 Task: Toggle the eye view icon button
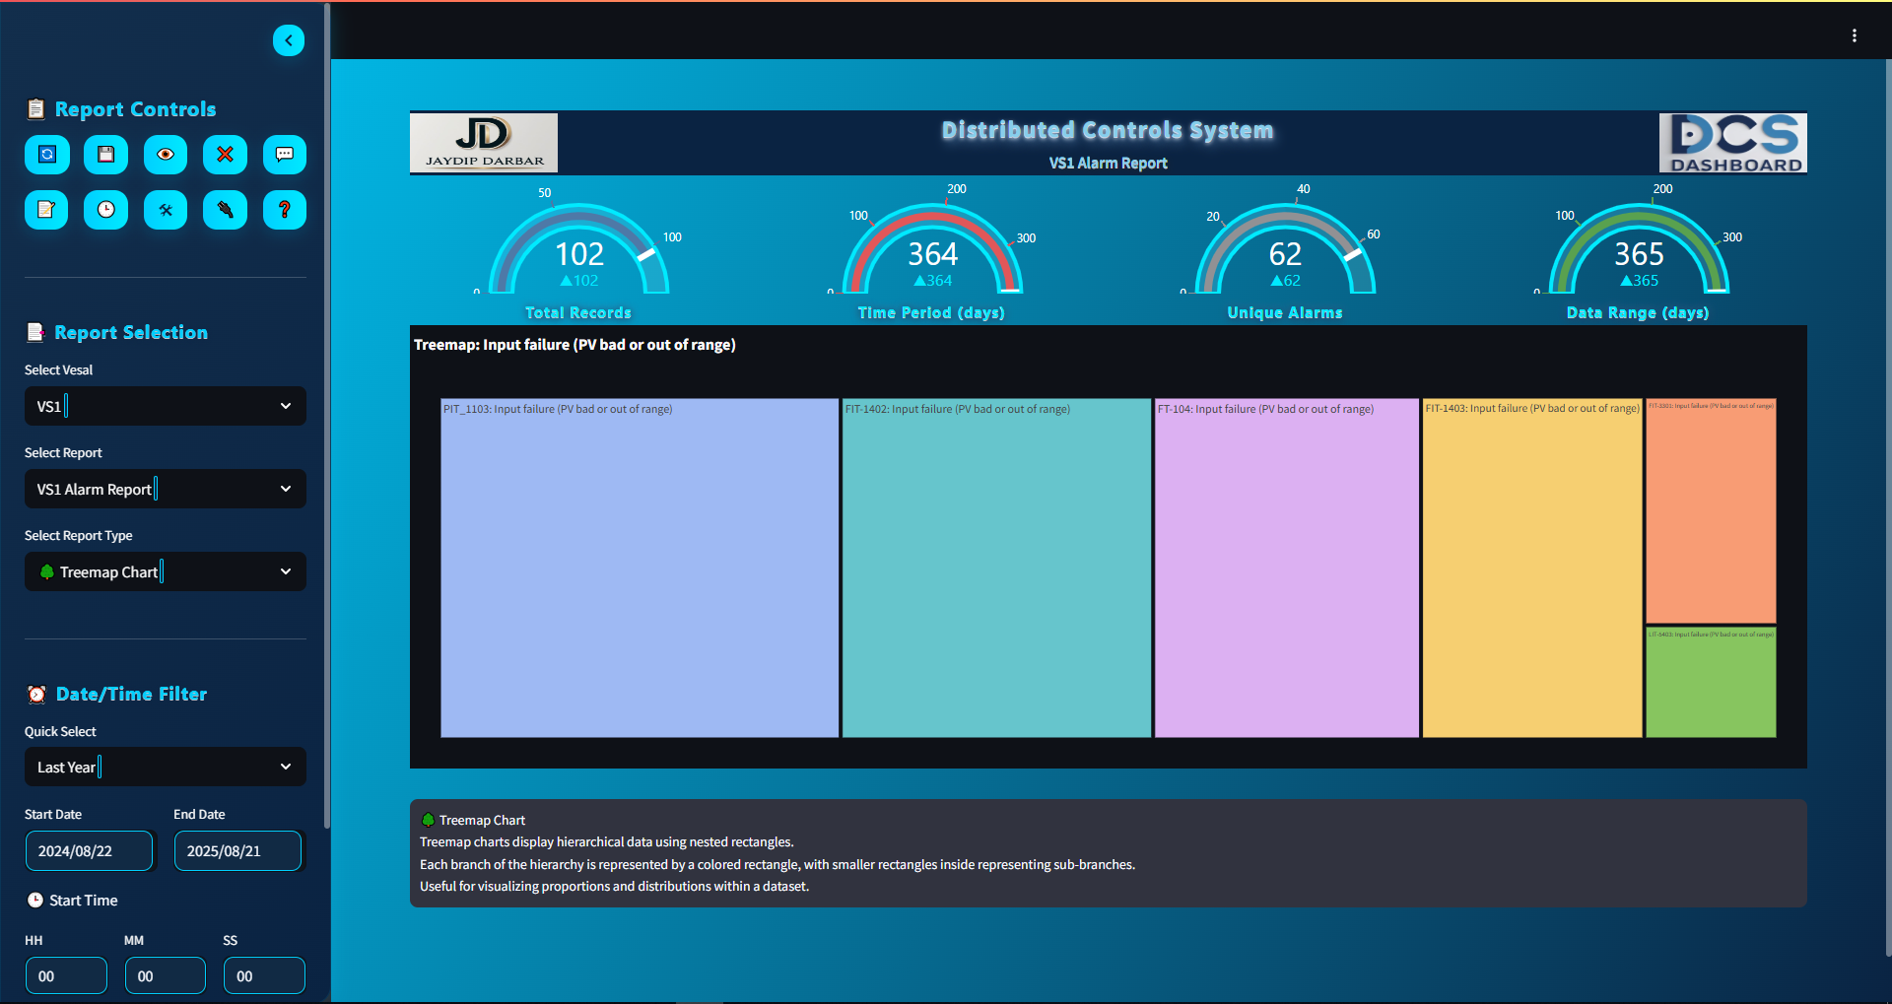(x=166, y=155)
